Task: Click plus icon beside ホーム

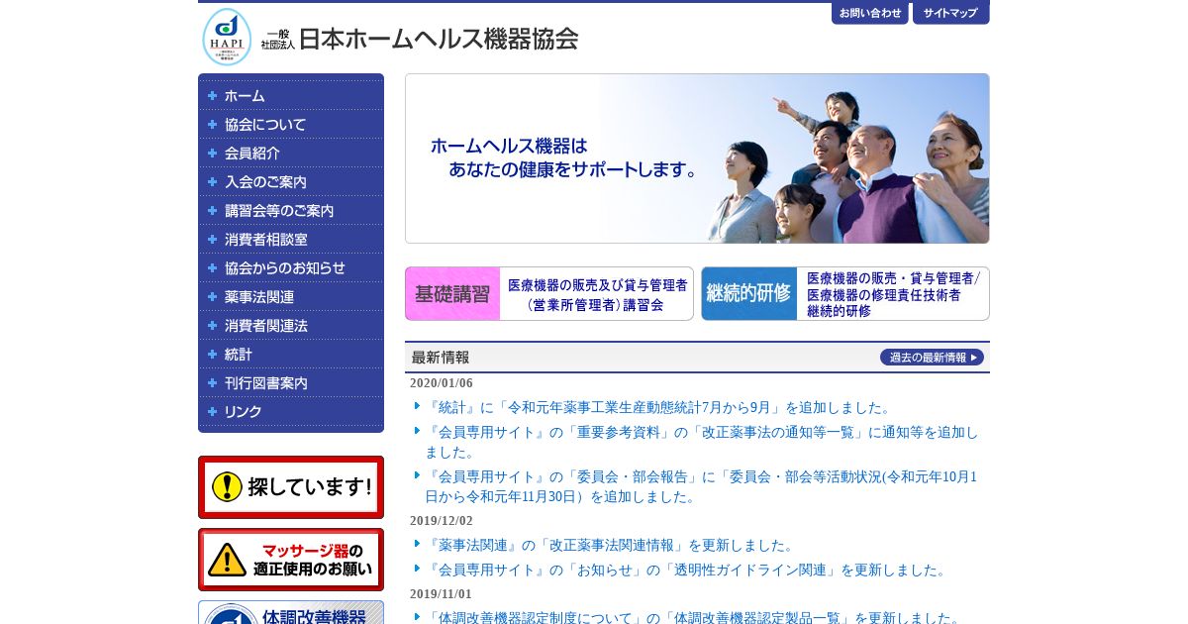Action: (212, 96)
